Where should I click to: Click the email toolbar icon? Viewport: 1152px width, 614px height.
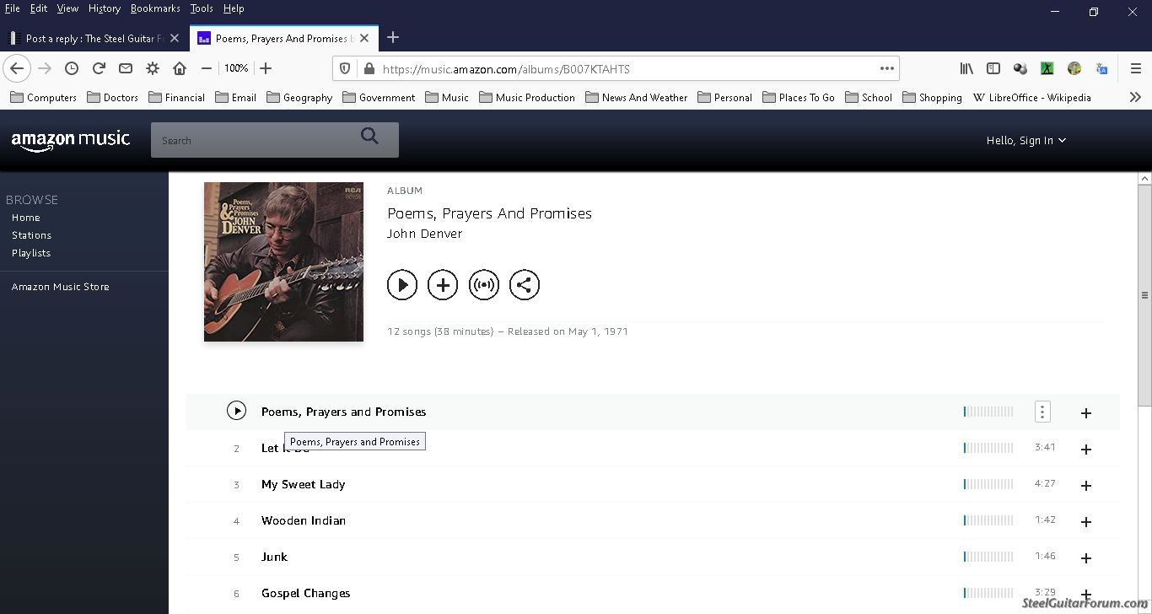[126, 68]
